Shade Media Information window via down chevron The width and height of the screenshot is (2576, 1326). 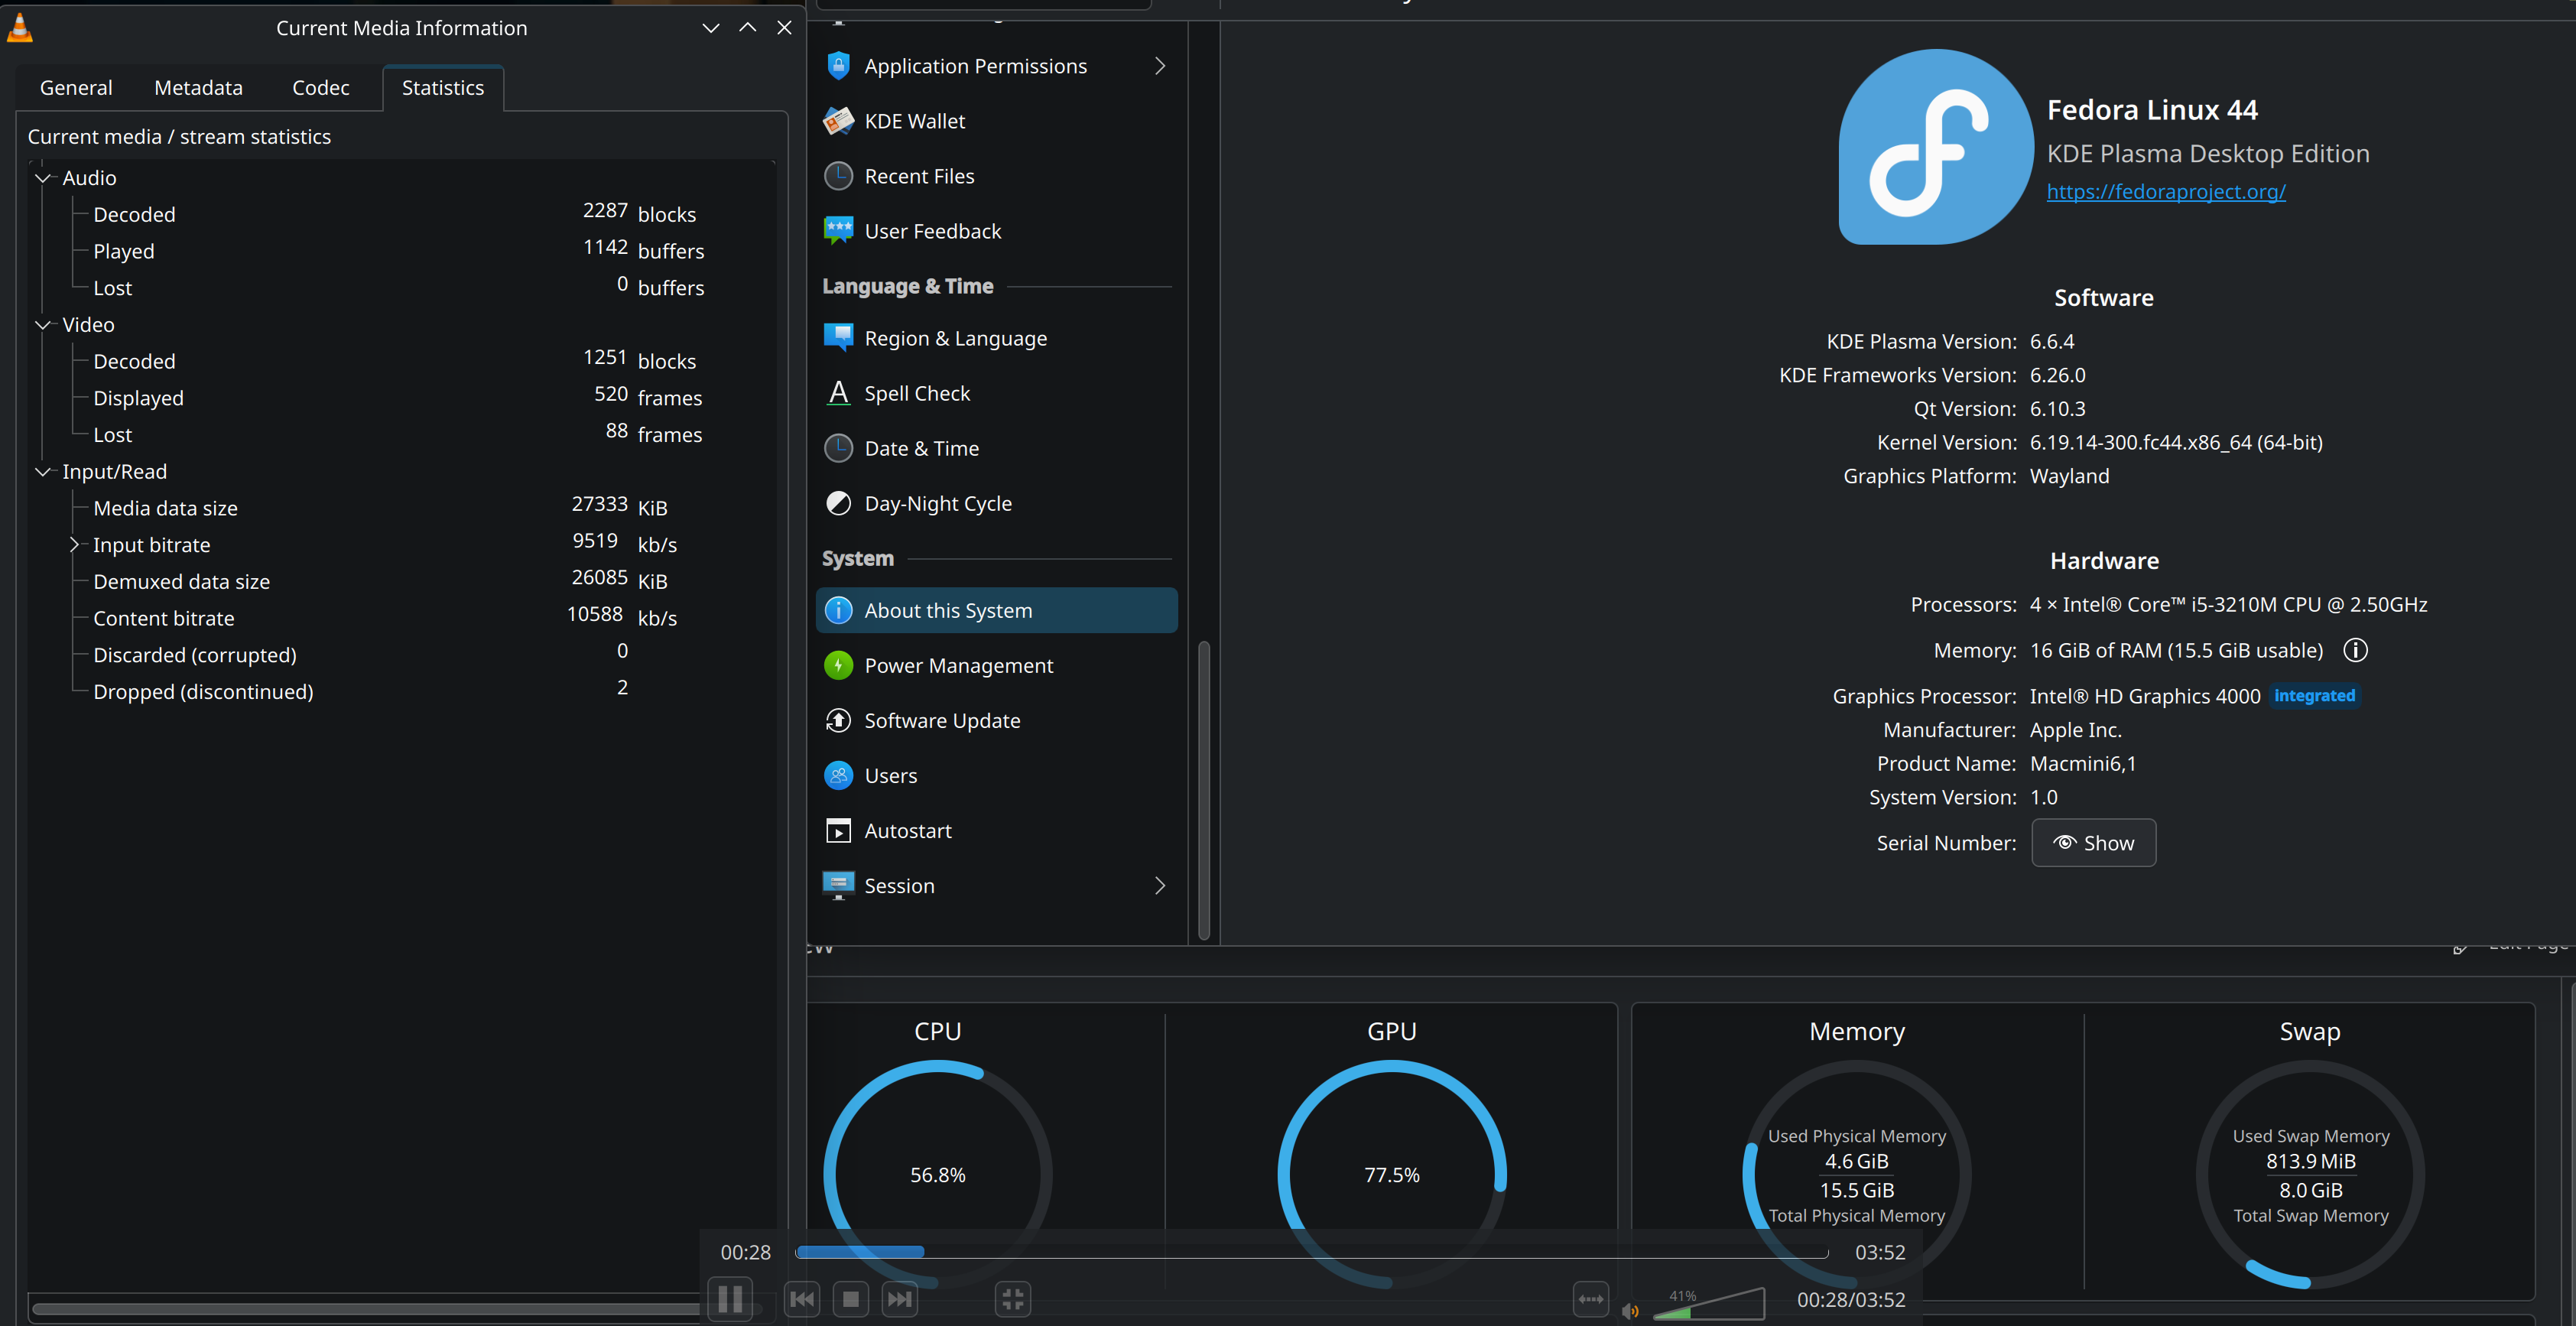pyautogui.click(x=711, y=28)
